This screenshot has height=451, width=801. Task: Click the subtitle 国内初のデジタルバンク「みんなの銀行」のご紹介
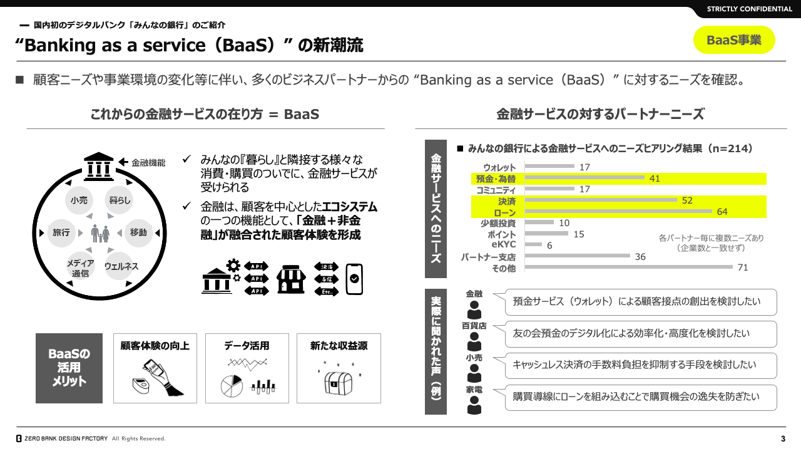pos(130,25)
